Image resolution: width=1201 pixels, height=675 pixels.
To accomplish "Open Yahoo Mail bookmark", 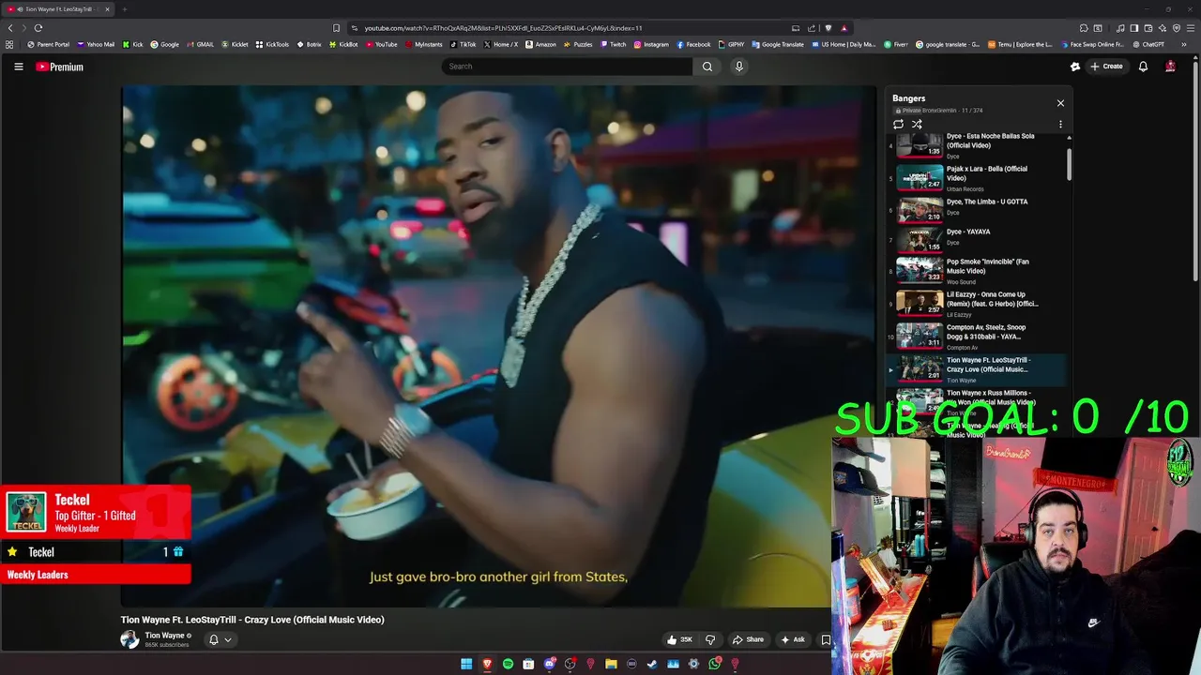I will pos(96,44).
